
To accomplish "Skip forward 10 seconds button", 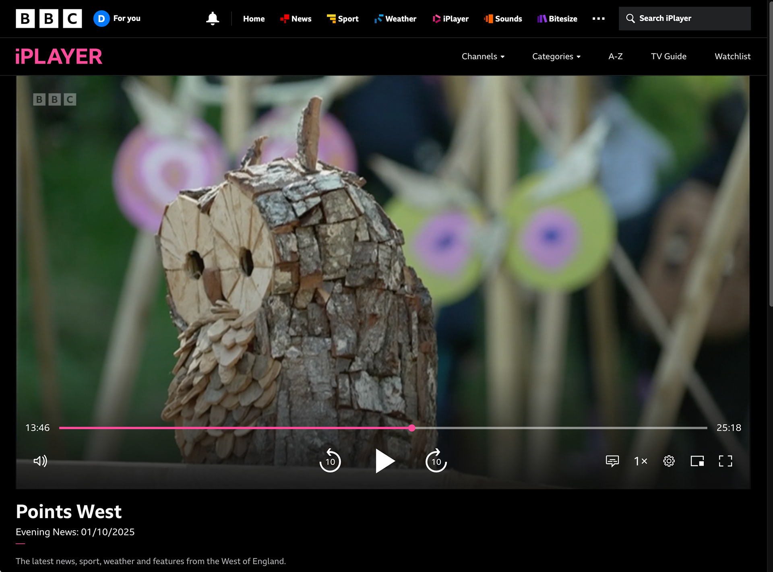I will click(x=436, y=461).
